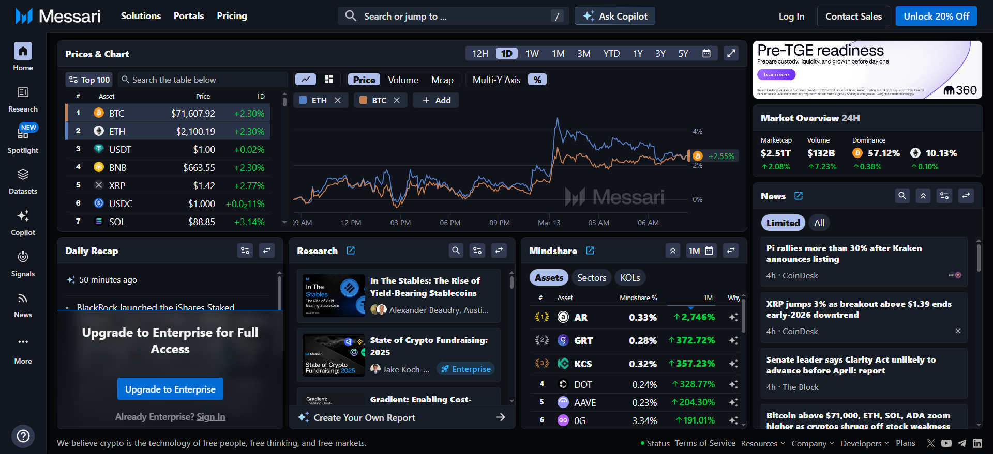Click the Messari logo

[x=57, y=16]
